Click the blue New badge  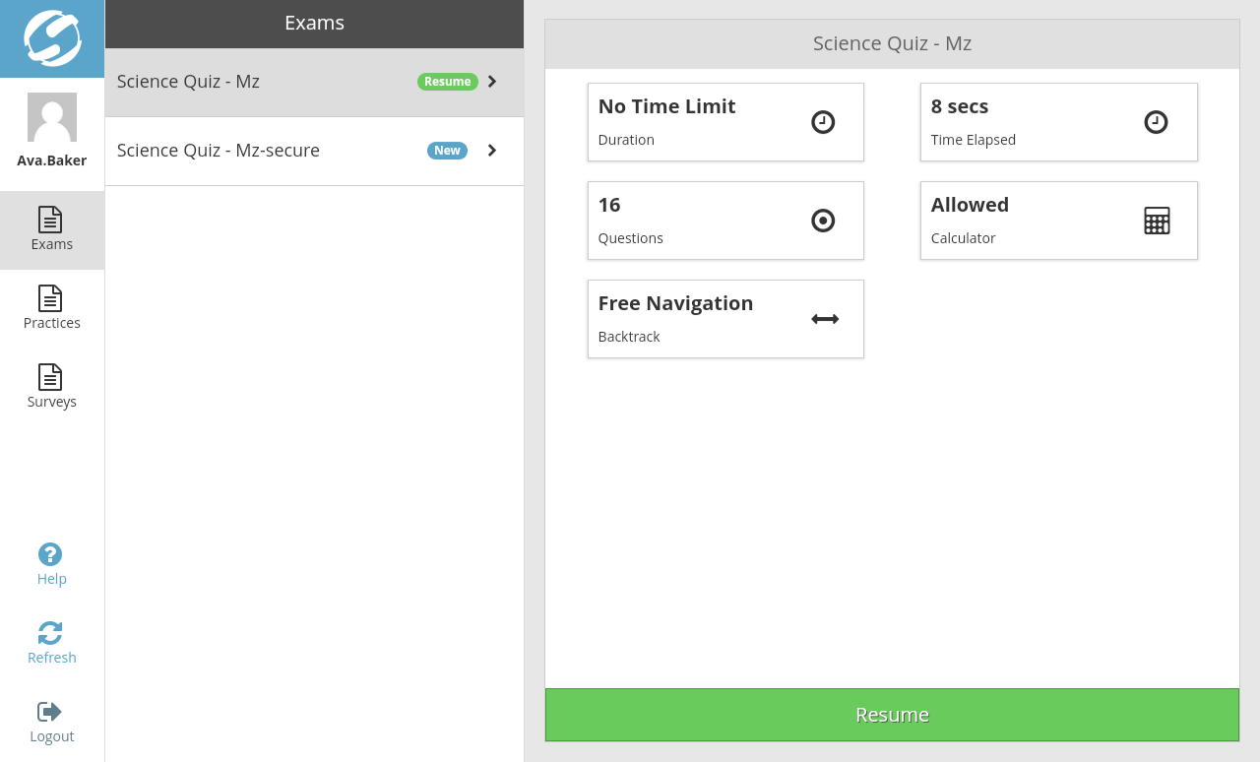coord(447,151)
